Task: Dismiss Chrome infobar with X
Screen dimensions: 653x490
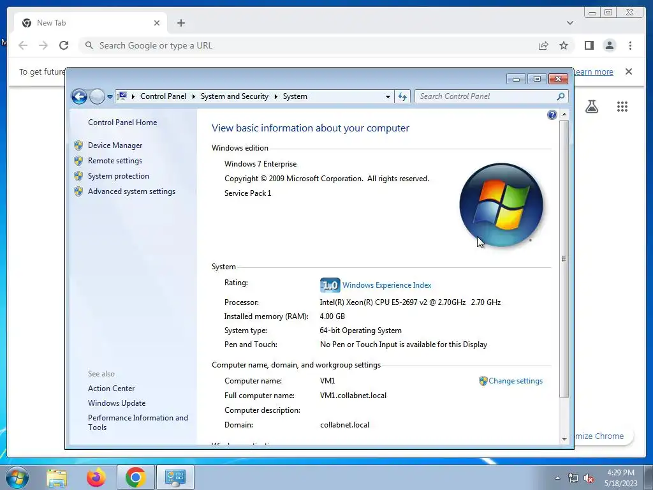Action: [x=629, y=71]
